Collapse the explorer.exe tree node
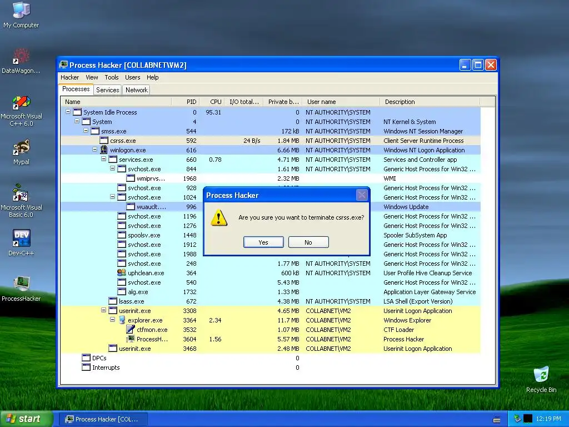The height and width of the screenshot is (427, 569). (x=112, y=320)
